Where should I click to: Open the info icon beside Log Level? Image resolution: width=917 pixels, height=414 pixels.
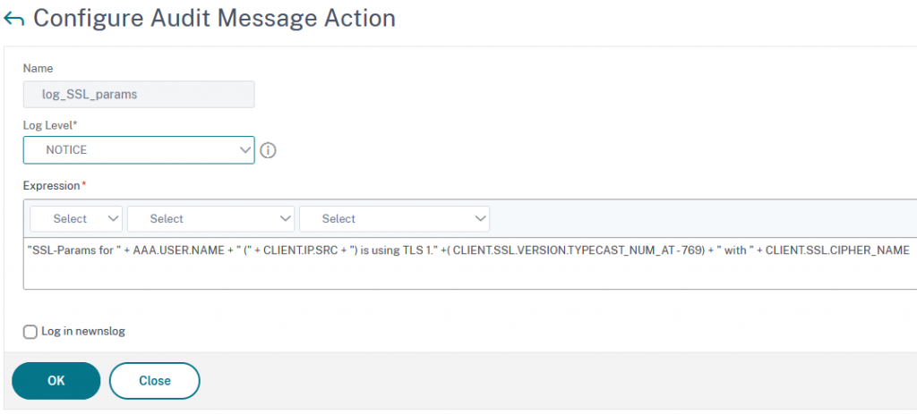coord(268,150)
